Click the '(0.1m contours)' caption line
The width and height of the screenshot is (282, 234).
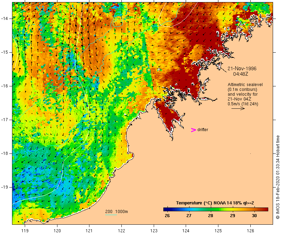[x=242, y=89]
